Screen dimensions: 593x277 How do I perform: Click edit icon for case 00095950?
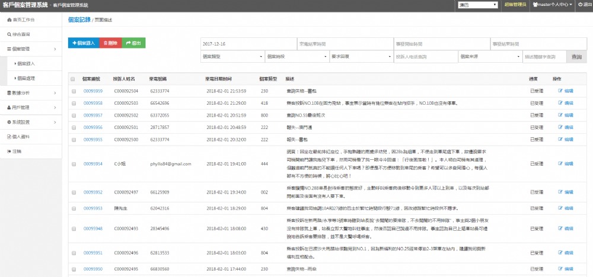click(x=560, y=269)
